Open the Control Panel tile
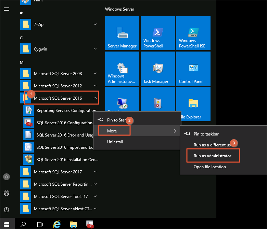267x229 pixels. [193, 69]
